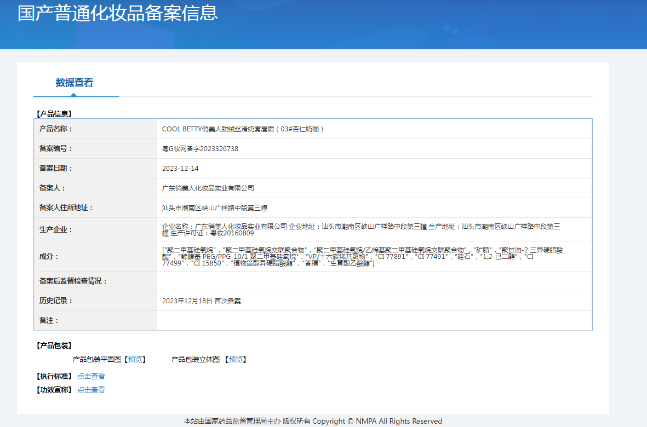Click the 生产企业 details text

click(x=360, y=229)
